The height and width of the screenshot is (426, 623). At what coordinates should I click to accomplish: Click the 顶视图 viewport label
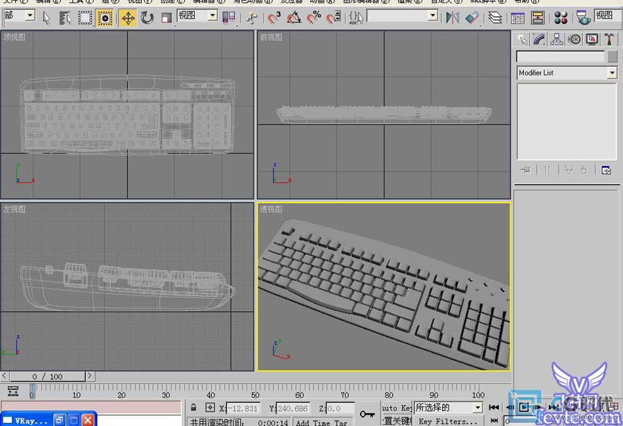pos(14,37)
